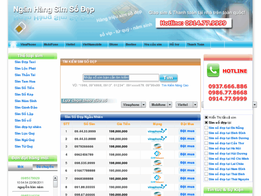Check 'Sim số đẹp tại Hải Dương'

[206, 154]
